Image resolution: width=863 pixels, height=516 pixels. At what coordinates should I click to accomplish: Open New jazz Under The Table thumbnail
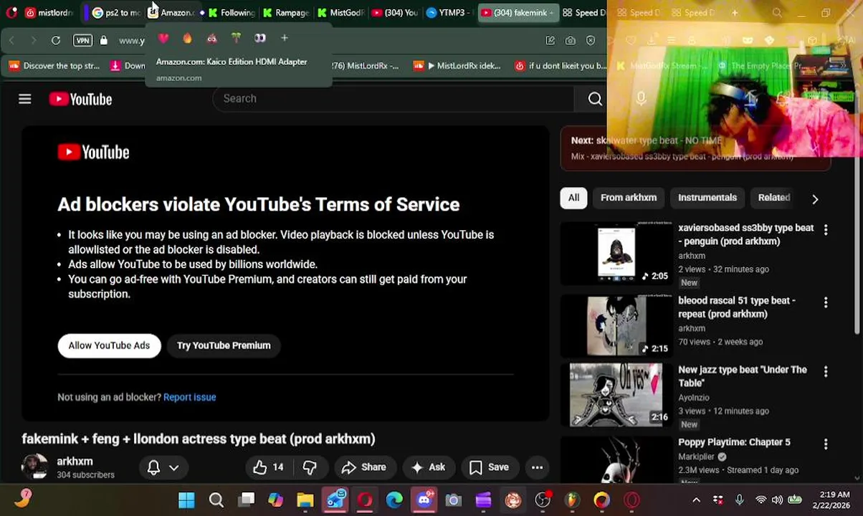[616, 395]
